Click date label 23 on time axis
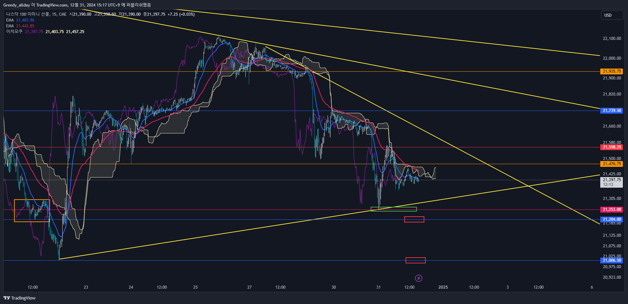Image resolution: width=628 pixels, height=304 pixels. pos(86,287)
